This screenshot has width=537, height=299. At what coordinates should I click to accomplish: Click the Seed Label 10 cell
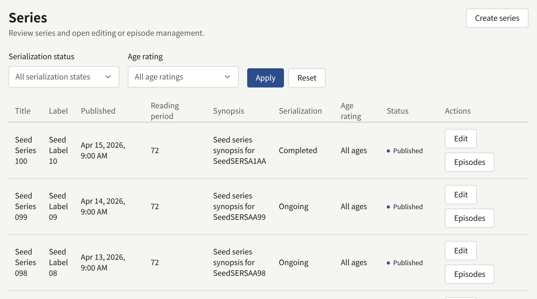(58, 150)
